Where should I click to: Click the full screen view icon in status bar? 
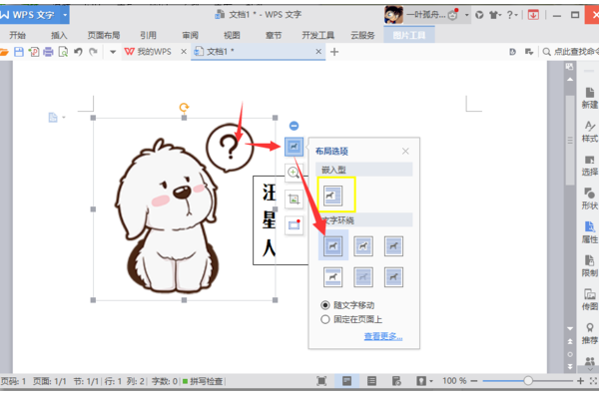click(321, 381)
